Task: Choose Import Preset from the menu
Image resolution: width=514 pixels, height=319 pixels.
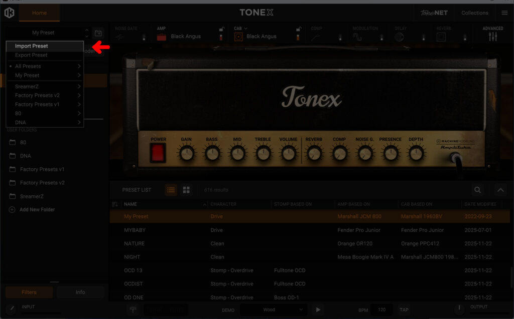Action: pos(32,46)
